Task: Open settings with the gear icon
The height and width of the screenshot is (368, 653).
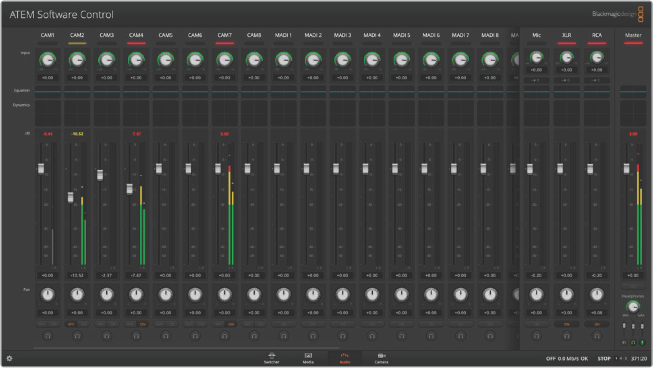Action: [9, 359]
